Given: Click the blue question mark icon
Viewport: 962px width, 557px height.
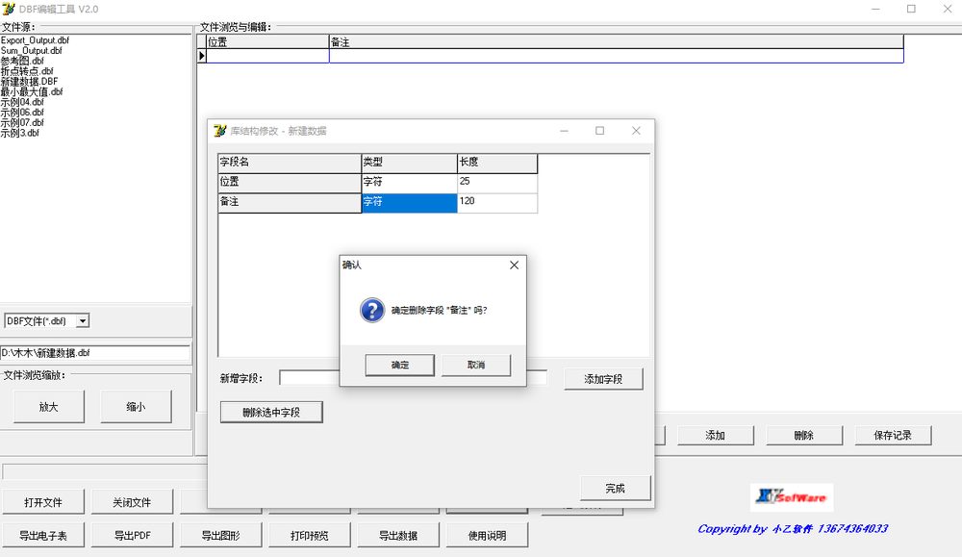Looking at the screenshot, I should tap(371, 311).
